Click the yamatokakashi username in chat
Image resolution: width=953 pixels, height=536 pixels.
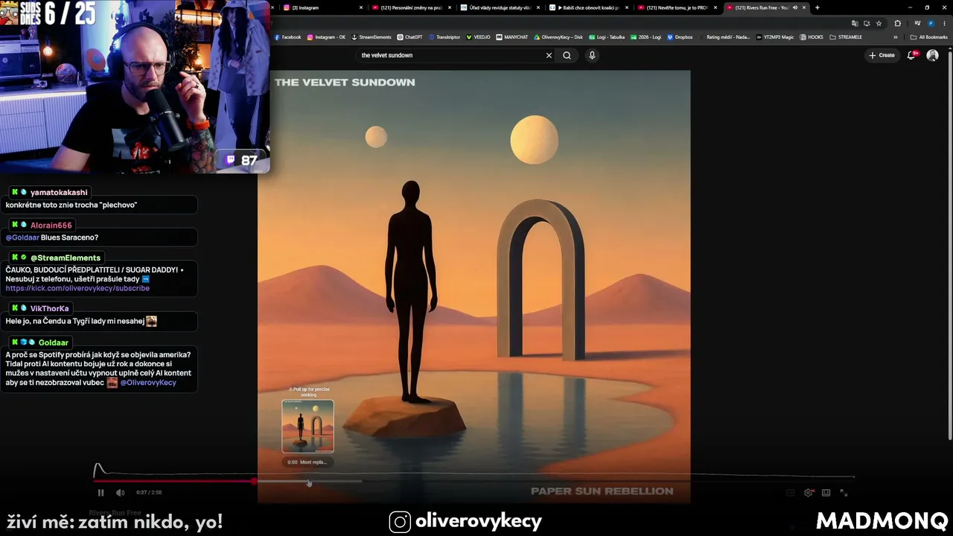pyautogui.click(x=59, y=192)
